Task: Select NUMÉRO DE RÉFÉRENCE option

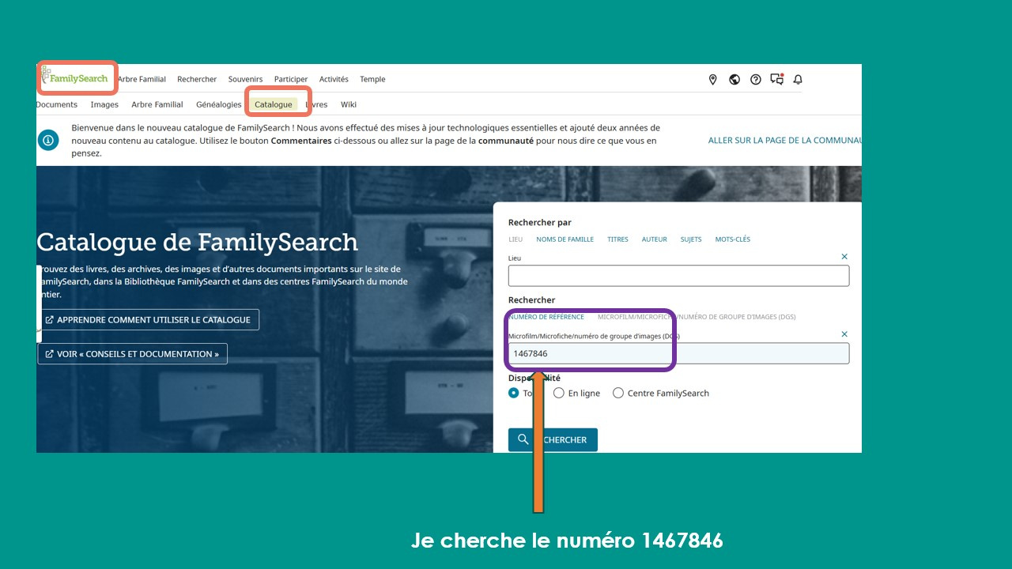Action: [x=546, y=317]
